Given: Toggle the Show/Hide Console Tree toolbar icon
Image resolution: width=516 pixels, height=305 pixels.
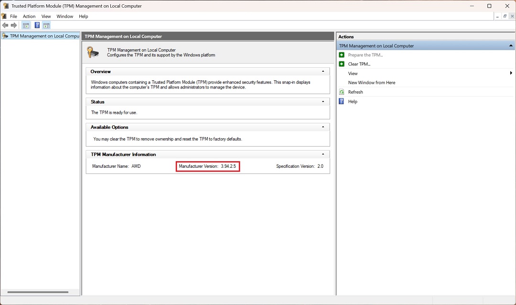Looking at the screenshot, I should point(26,25).
